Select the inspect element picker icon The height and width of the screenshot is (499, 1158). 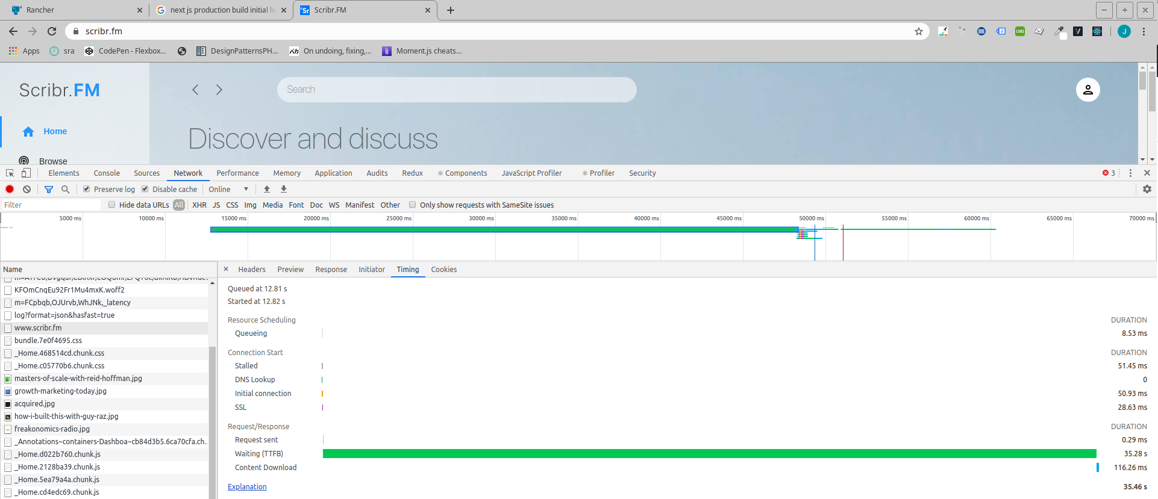pos(10,173)
